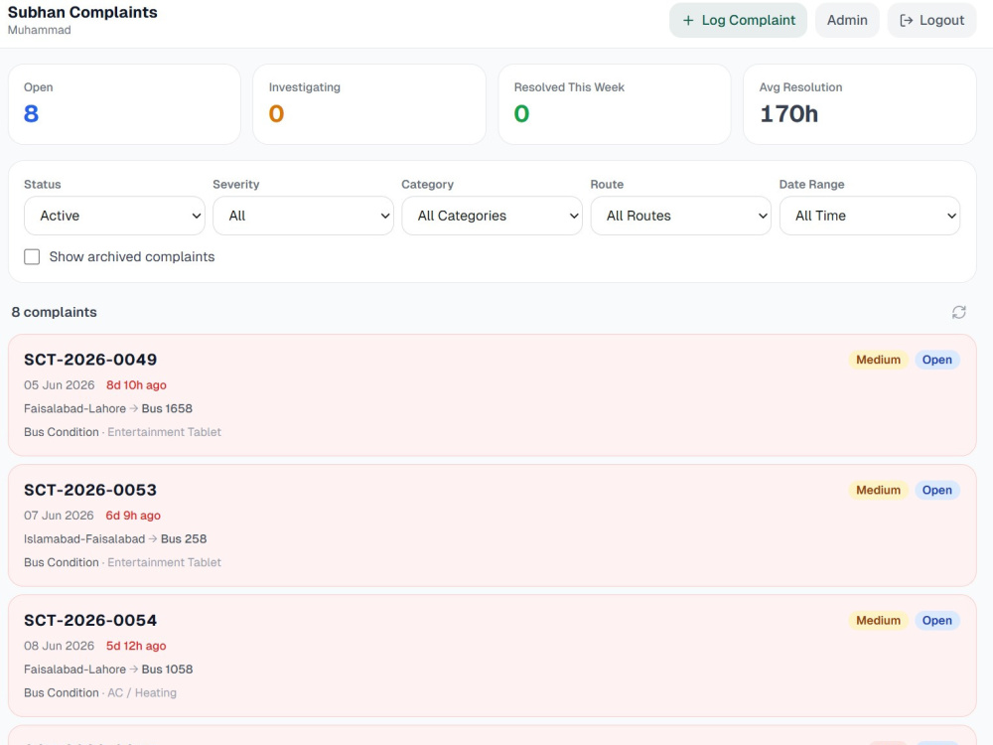Click Open badge on SCT-2026-0053
The width and height of the screenshot is (993, 745).
(x=937, y=491)
